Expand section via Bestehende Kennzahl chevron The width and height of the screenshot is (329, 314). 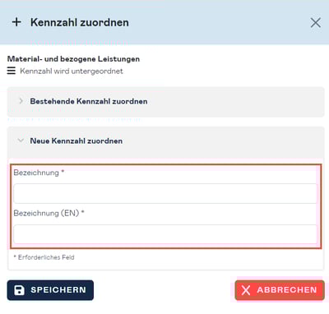tap(21, 101)
